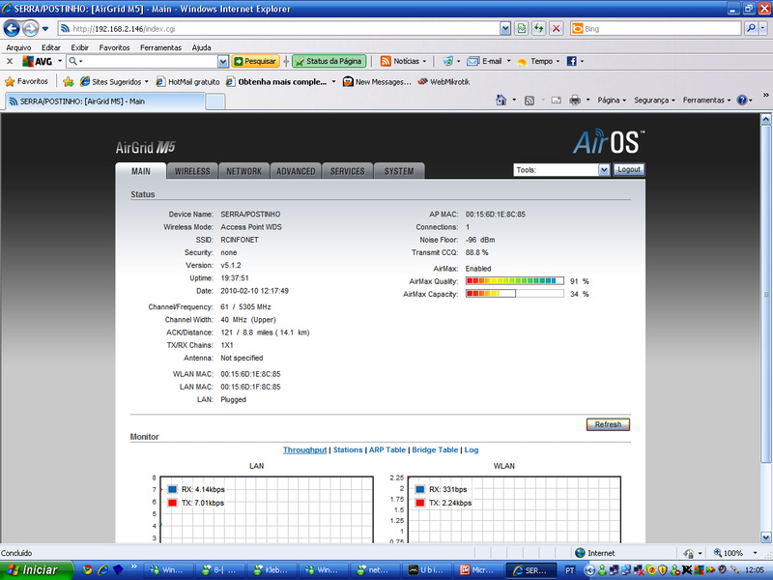
Task: Open the Stations monitor link
Action: [x=348, y=449]
